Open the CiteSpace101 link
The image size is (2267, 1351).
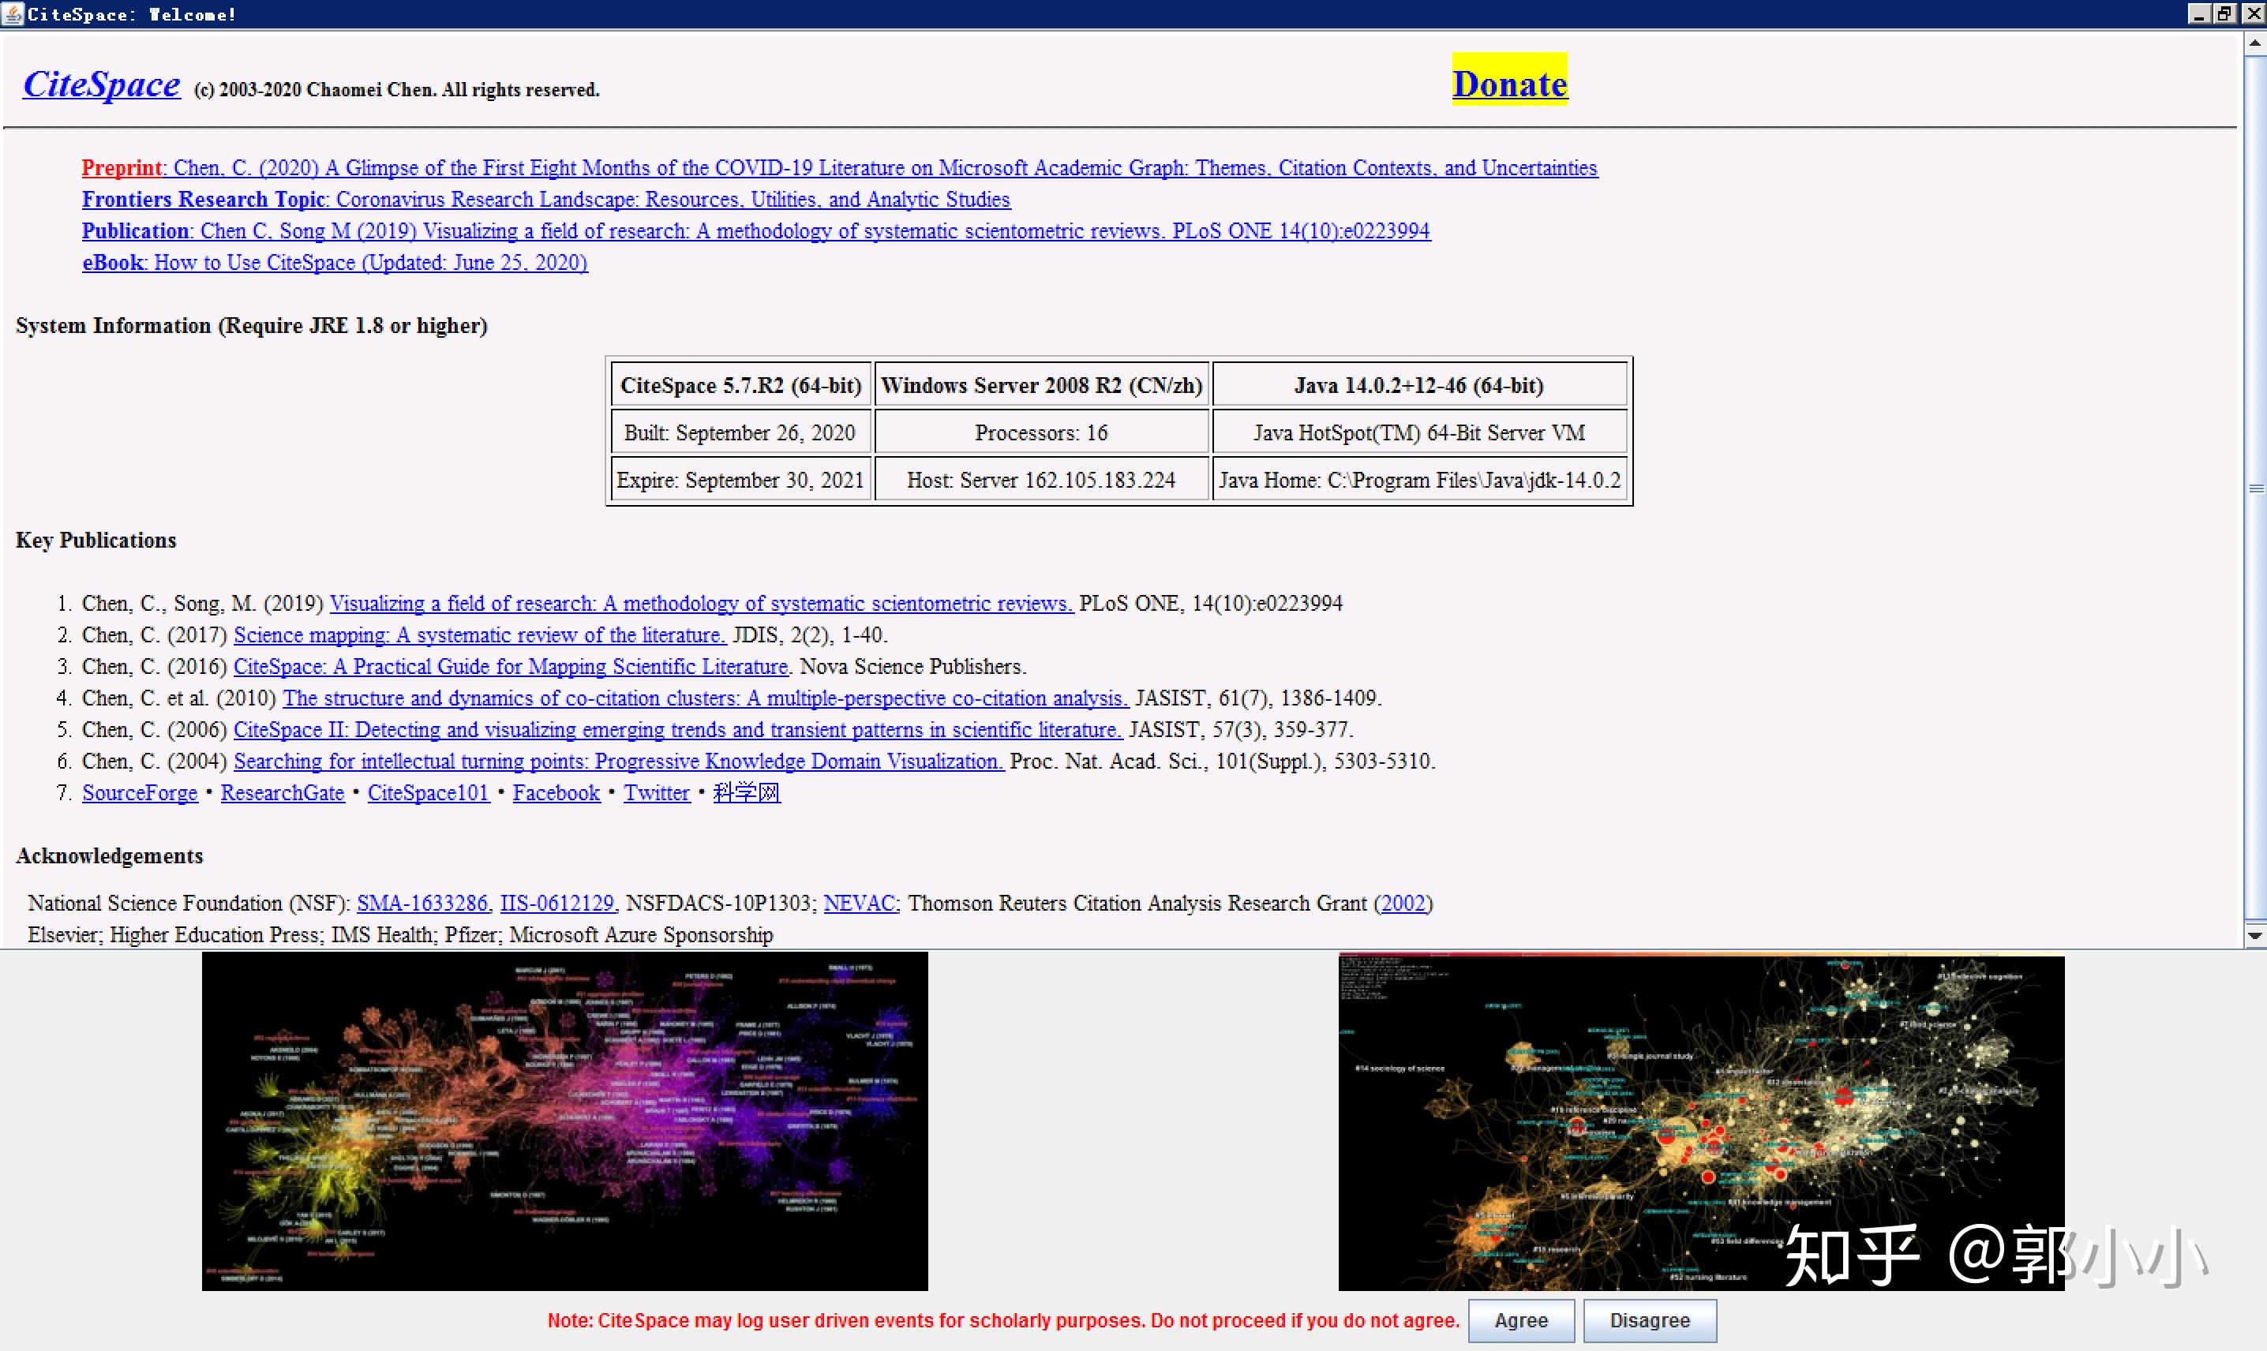tap(428, 793)
